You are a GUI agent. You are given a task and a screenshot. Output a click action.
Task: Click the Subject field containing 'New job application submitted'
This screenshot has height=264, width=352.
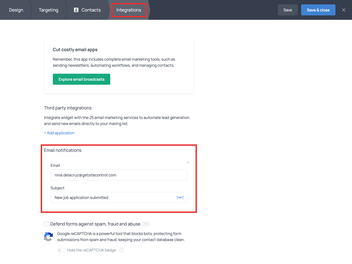116,197
